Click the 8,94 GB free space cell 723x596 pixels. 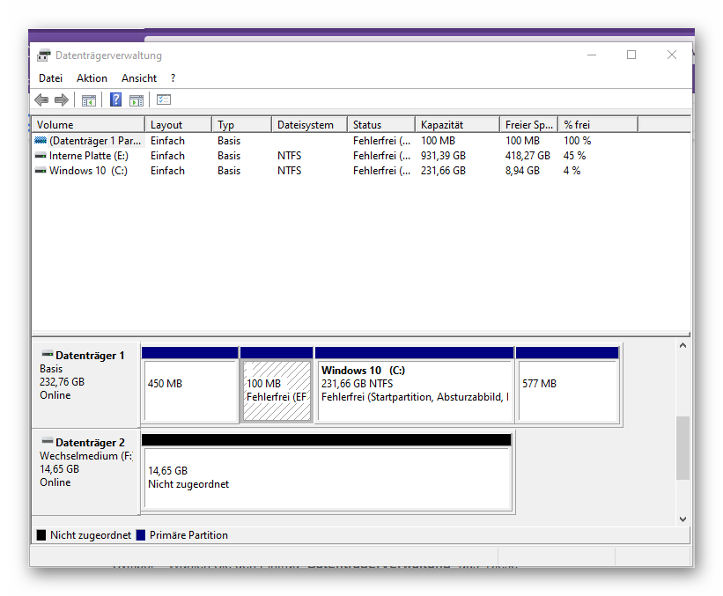[x=522, y=171]
